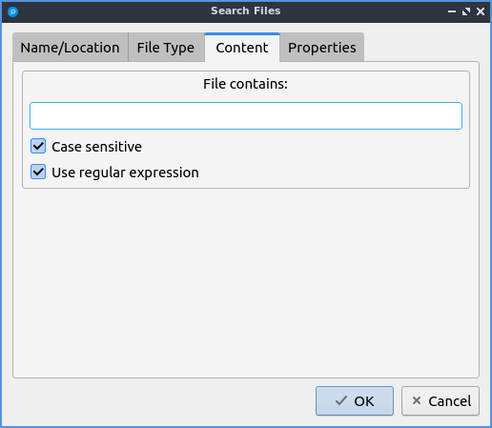Maximize the Search Files window
Image resolution: width=492 pixels, height=428 pixels.
(x=466, y=11)
